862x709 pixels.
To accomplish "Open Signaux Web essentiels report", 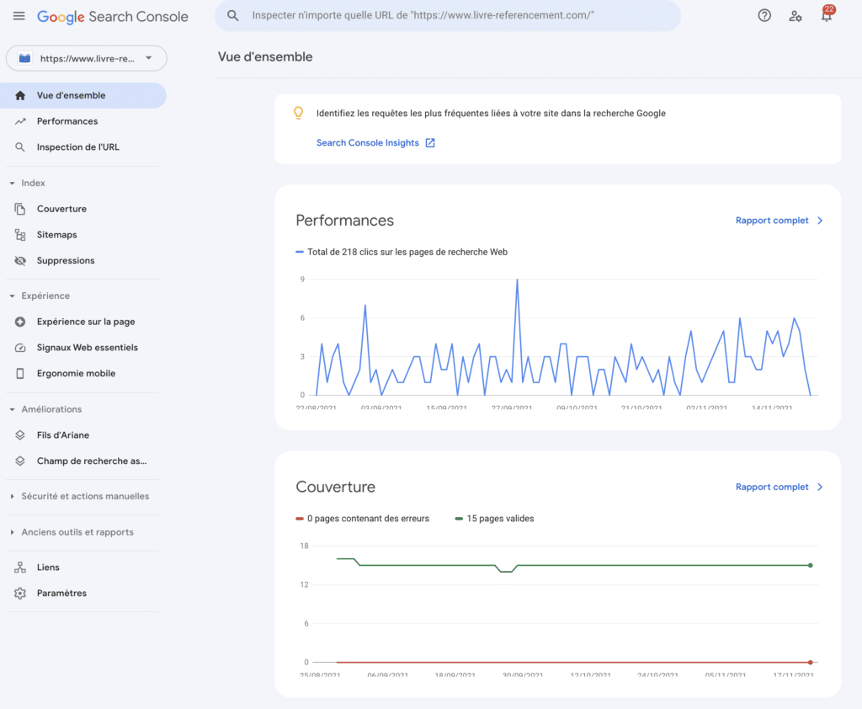I will pyautogui.click(x=83, y=348).
